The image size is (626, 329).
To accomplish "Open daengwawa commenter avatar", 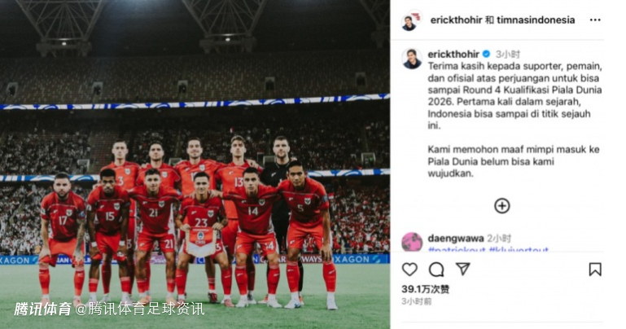I will [412, 242].
